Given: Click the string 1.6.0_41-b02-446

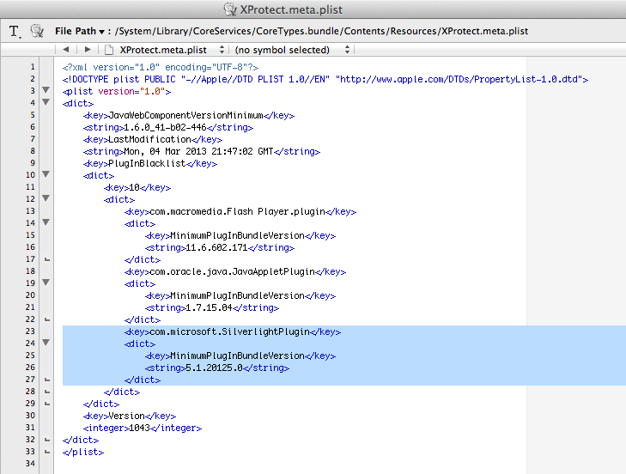Looking at the screenshot, I should [168, 127].
